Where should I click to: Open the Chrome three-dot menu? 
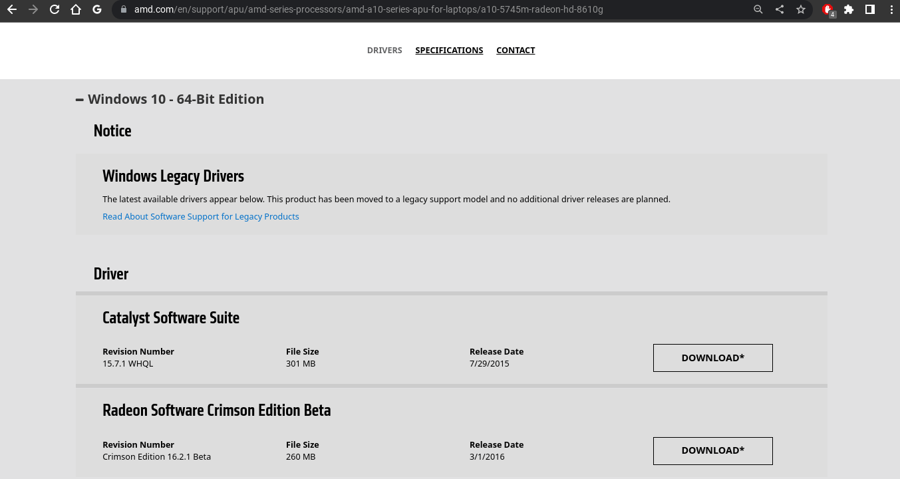click(891, 9)
